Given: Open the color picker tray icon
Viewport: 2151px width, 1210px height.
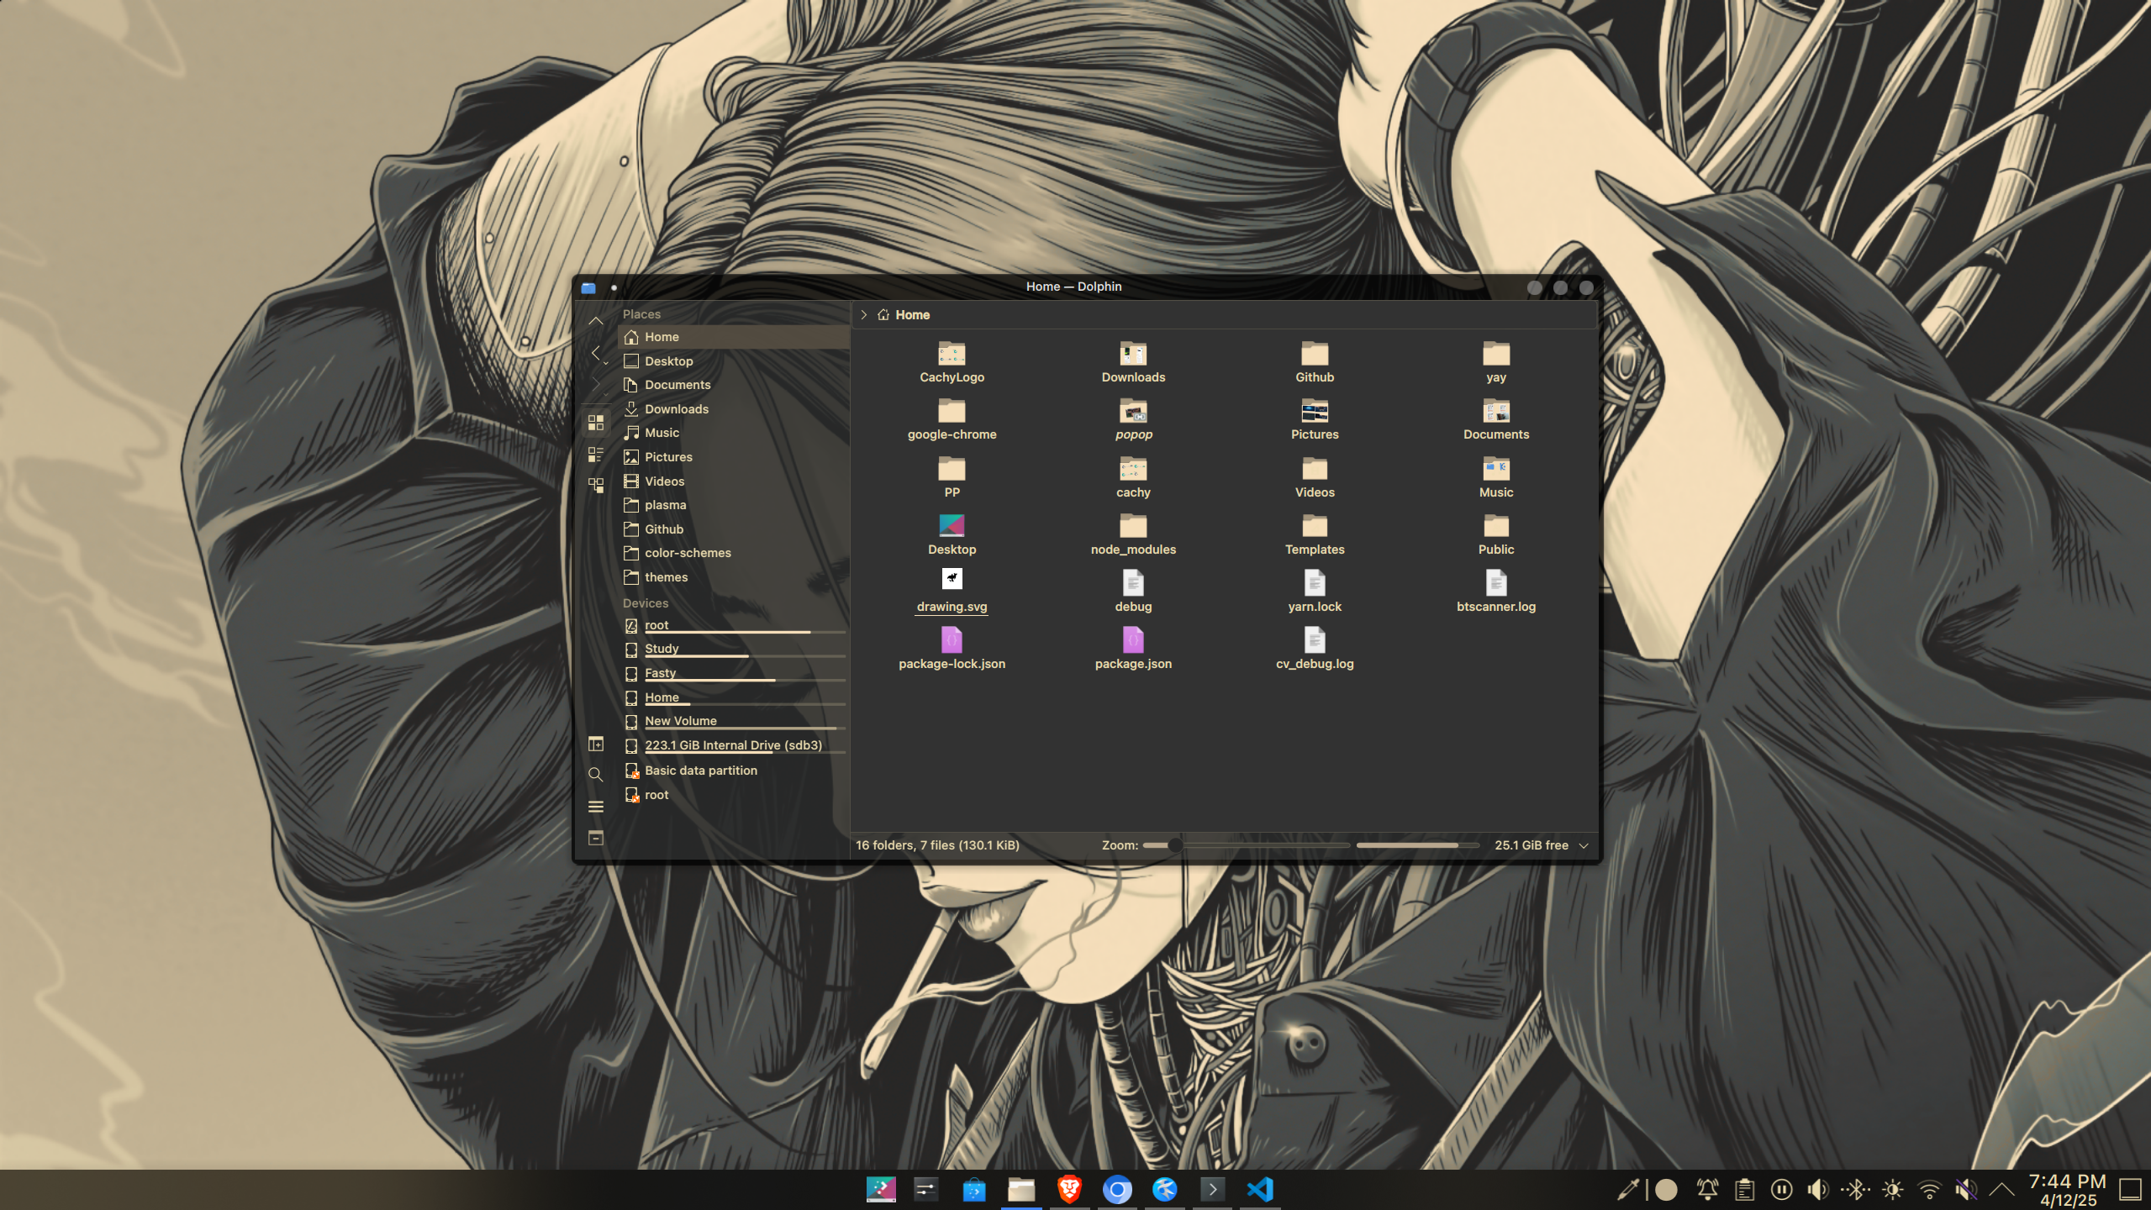Looking at the screenshot, I should click(x=1627, y=1190).
